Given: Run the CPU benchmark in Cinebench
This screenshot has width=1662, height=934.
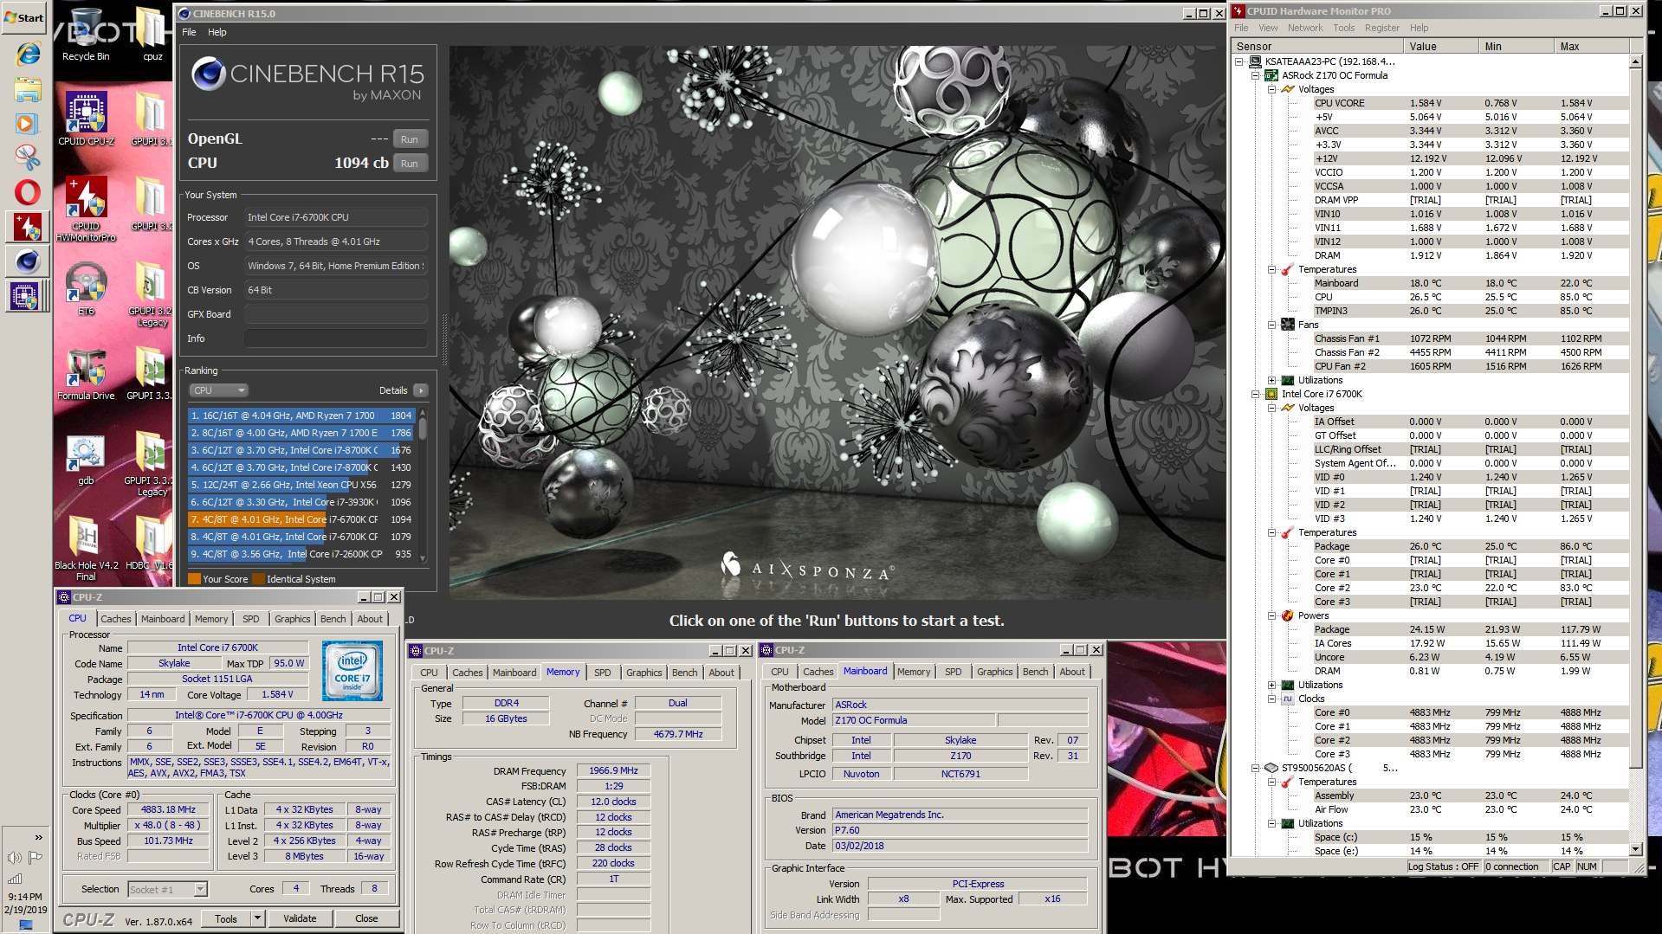Looking at the screenshot, I should pyautogui.click(x=410, y=164).
